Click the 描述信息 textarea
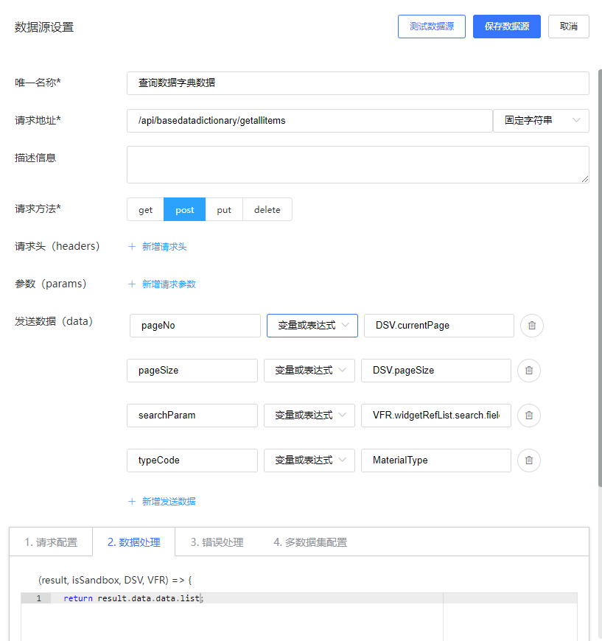The height and width of the screenshot is (641, 602). pos(357,164)
